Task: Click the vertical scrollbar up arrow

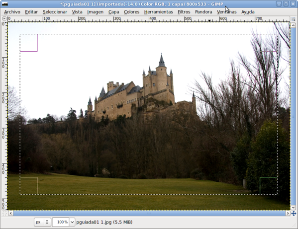Action: point(293,25)
